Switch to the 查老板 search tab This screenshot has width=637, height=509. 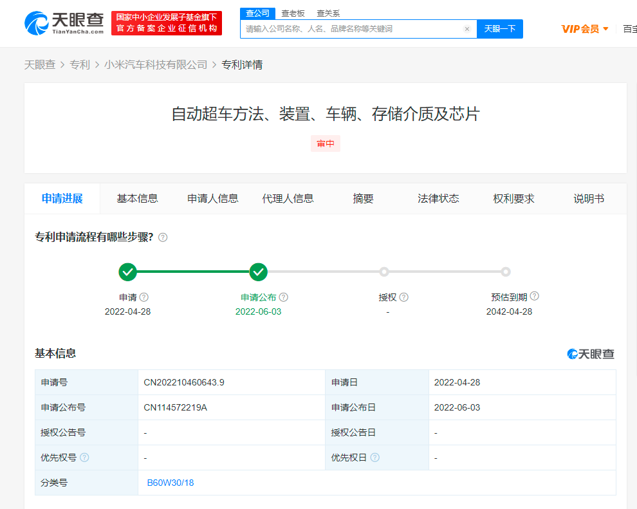[x=293, y=13]
